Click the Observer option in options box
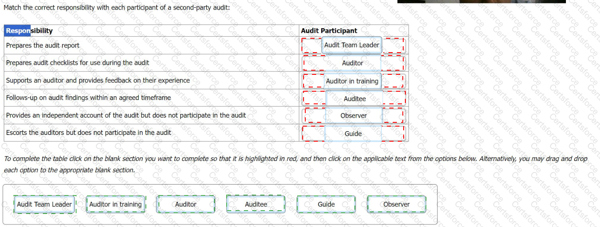This screenshot has width=600, height=227. point(396,204)
